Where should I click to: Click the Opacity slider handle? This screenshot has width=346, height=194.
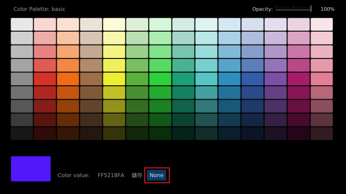tap(311, 9)
